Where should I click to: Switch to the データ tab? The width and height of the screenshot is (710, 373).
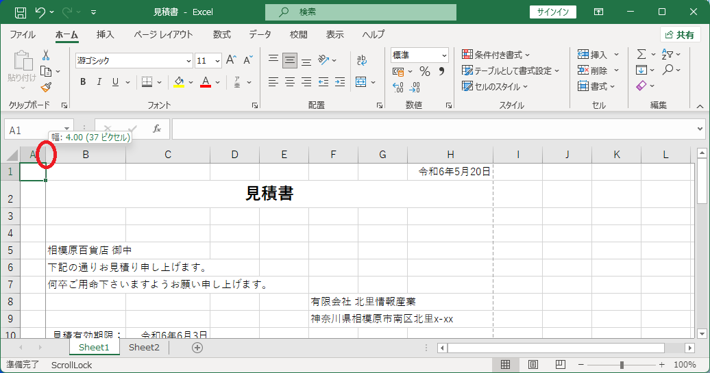tap(260, 35)
